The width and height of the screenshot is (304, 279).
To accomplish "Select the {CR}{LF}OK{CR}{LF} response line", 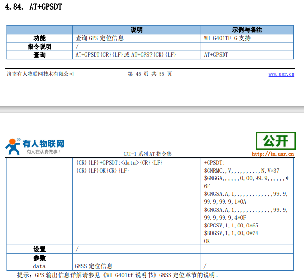I will pos(102,171).
